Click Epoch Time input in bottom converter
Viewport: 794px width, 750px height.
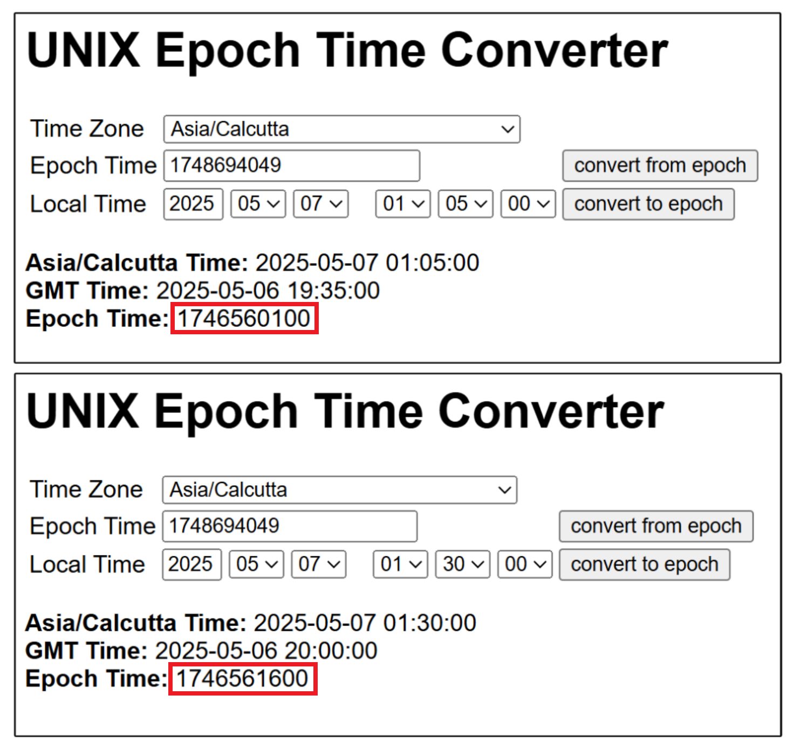point(290,526)
